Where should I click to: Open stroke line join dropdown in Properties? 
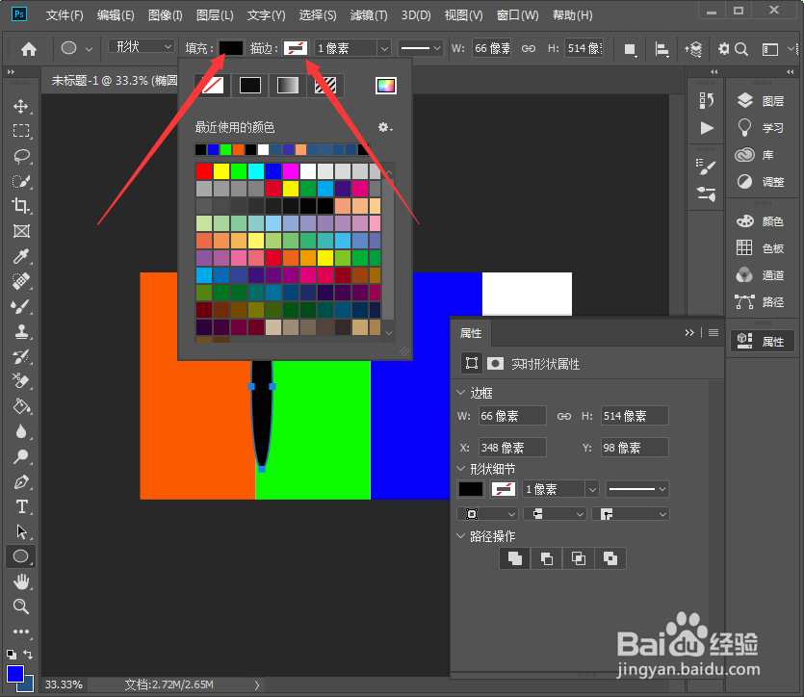[631, 514]
